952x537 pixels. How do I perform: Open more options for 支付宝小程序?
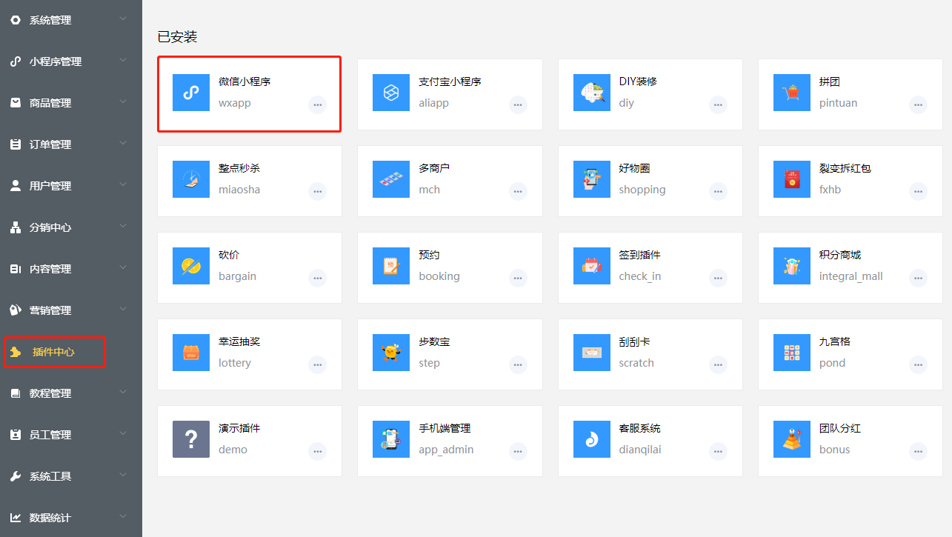pyautogui.click(x=518, y=105)
